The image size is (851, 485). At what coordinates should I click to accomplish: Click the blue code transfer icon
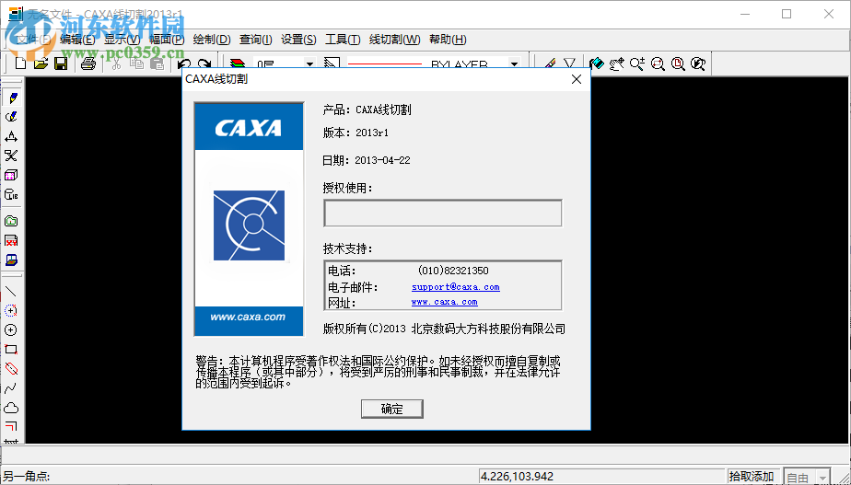11,260
